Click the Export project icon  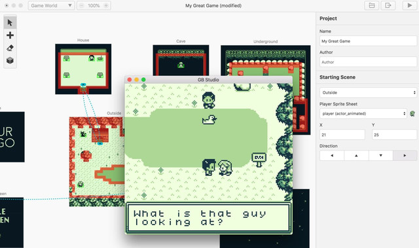(x=388, y=5)
